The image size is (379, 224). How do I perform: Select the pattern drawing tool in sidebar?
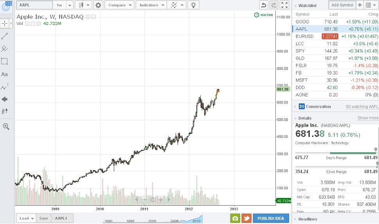pyautogui.click(x=4, y=87)
